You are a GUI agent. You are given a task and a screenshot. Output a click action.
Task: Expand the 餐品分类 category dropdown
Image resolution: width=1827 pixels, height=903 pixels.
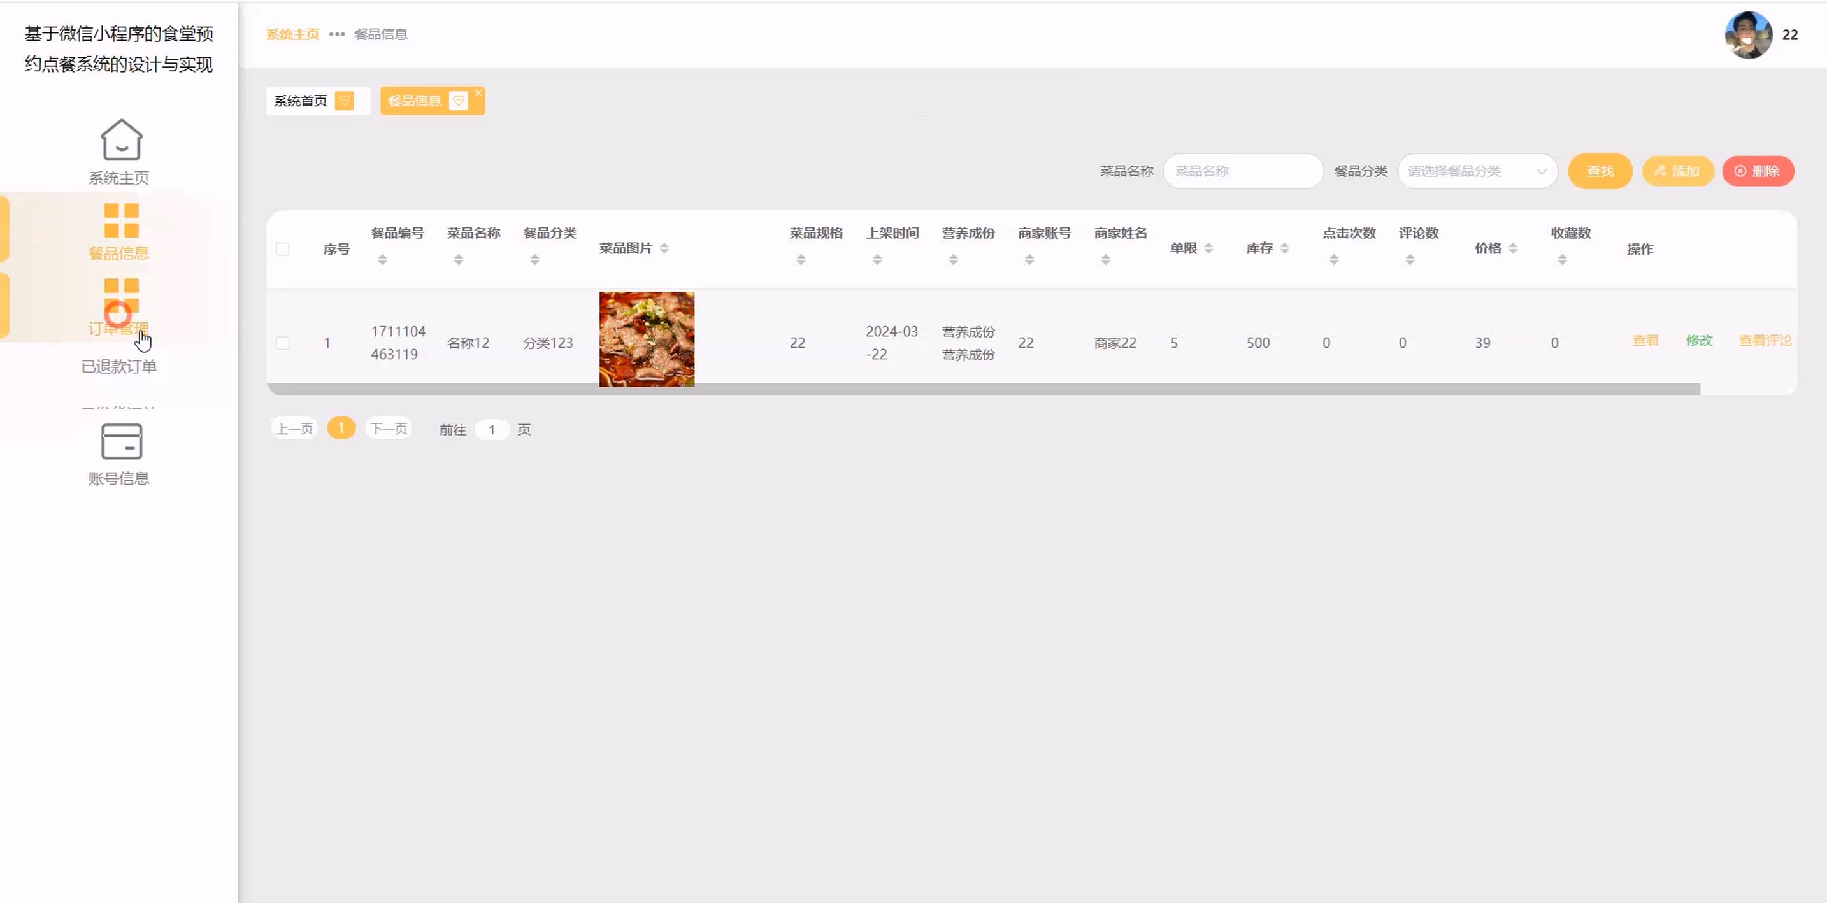pyautogui.click(x=1477, y=171)
